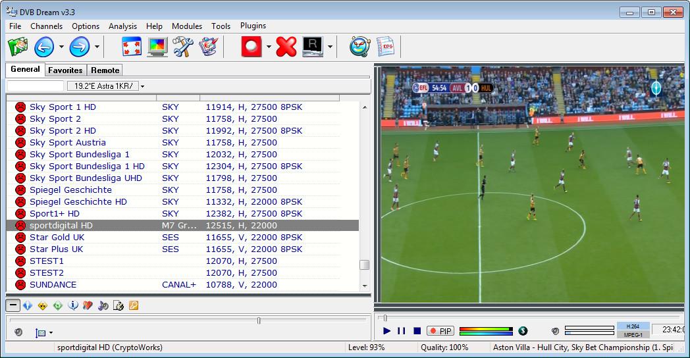Show channel info with blue i bubble
The width and height of the screenshot is (690, 358).
click(73, 305)
